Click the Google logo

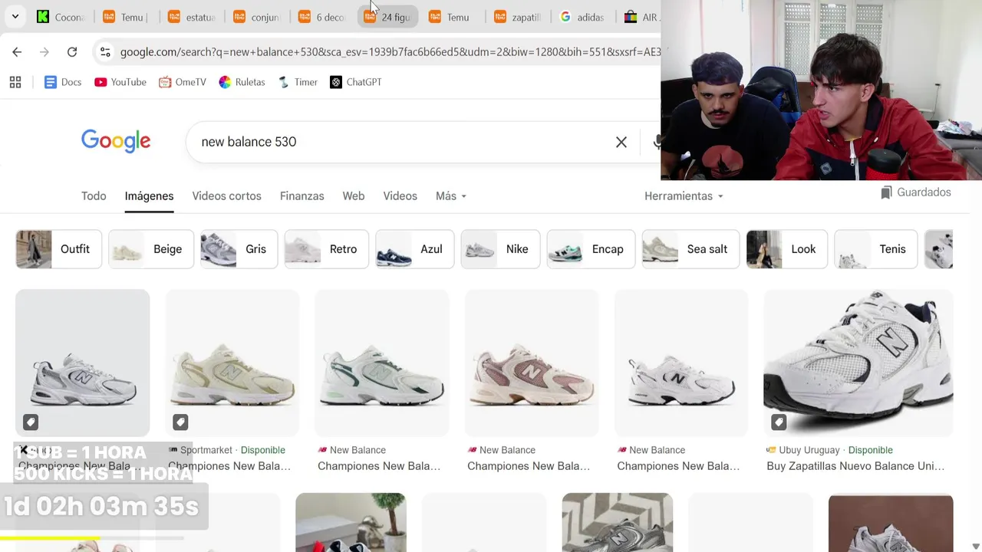pos(116,141)
